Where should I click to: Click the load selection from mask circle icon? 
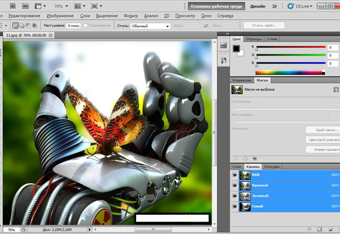tap(236, 159)
